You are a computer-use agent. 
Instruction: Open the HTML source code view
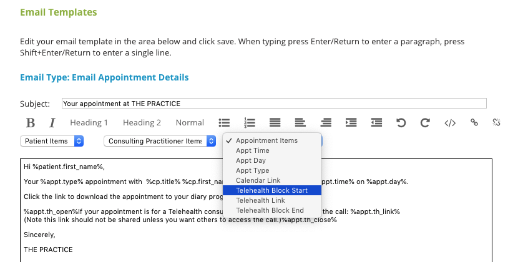[450, 123]
